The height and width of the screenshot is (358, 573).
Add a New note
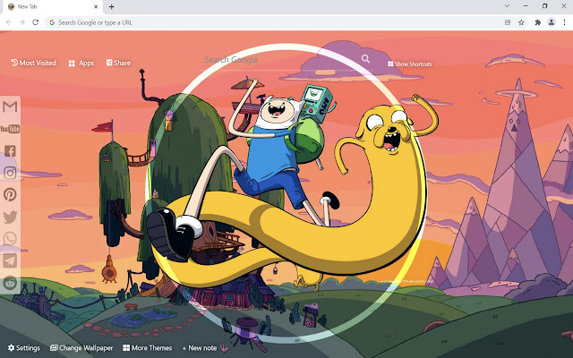[x=200, y=348]
